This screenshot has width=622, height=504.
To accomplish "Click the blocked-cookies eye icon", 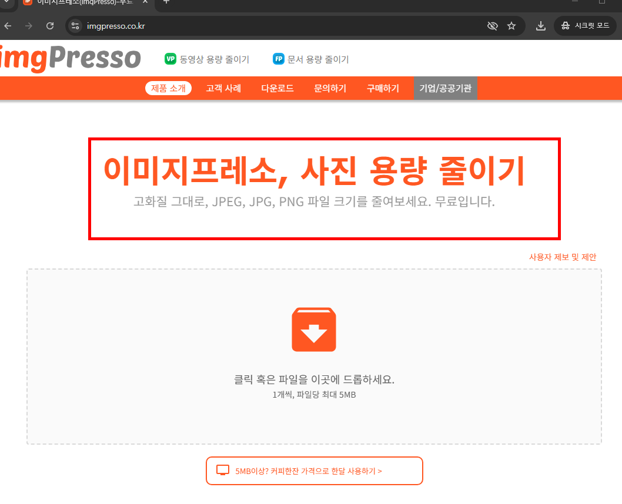I will 493,26.
